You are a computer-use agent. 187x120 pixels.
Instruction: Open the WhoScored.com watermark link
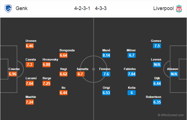coord(171,115)
